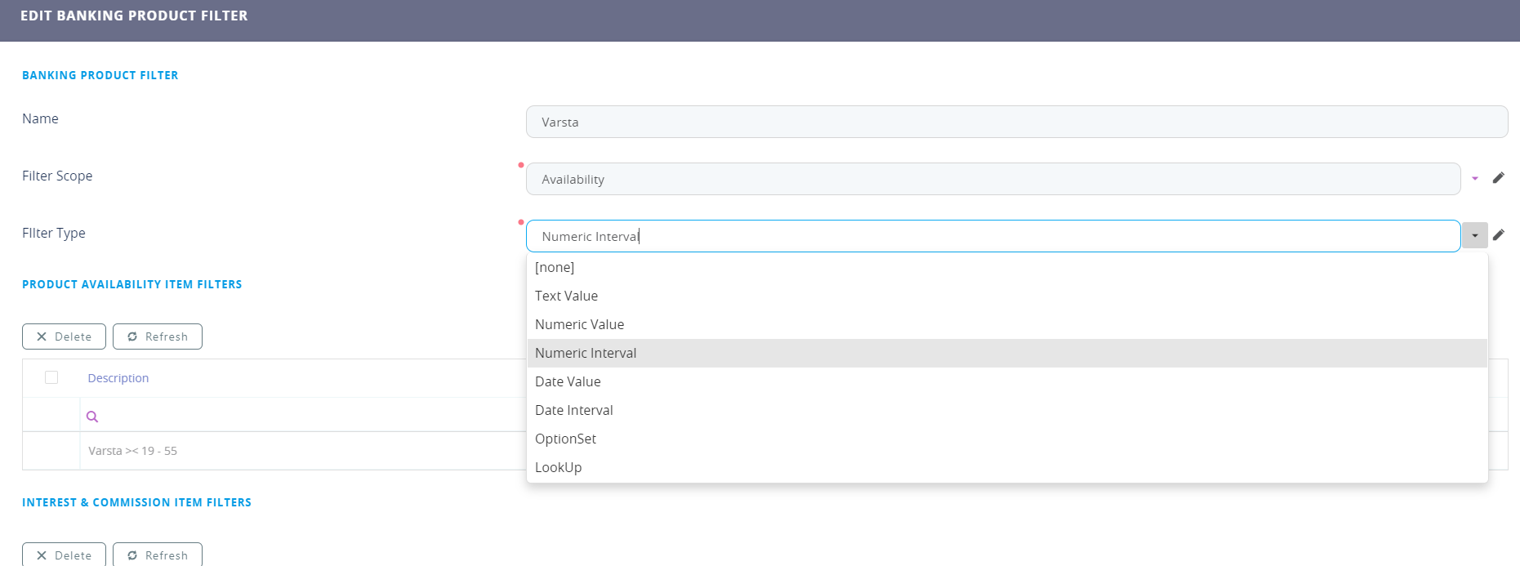Select Numeric Value option
Image resolution: width=1520 pixels, height=566 pixels.
579,324
